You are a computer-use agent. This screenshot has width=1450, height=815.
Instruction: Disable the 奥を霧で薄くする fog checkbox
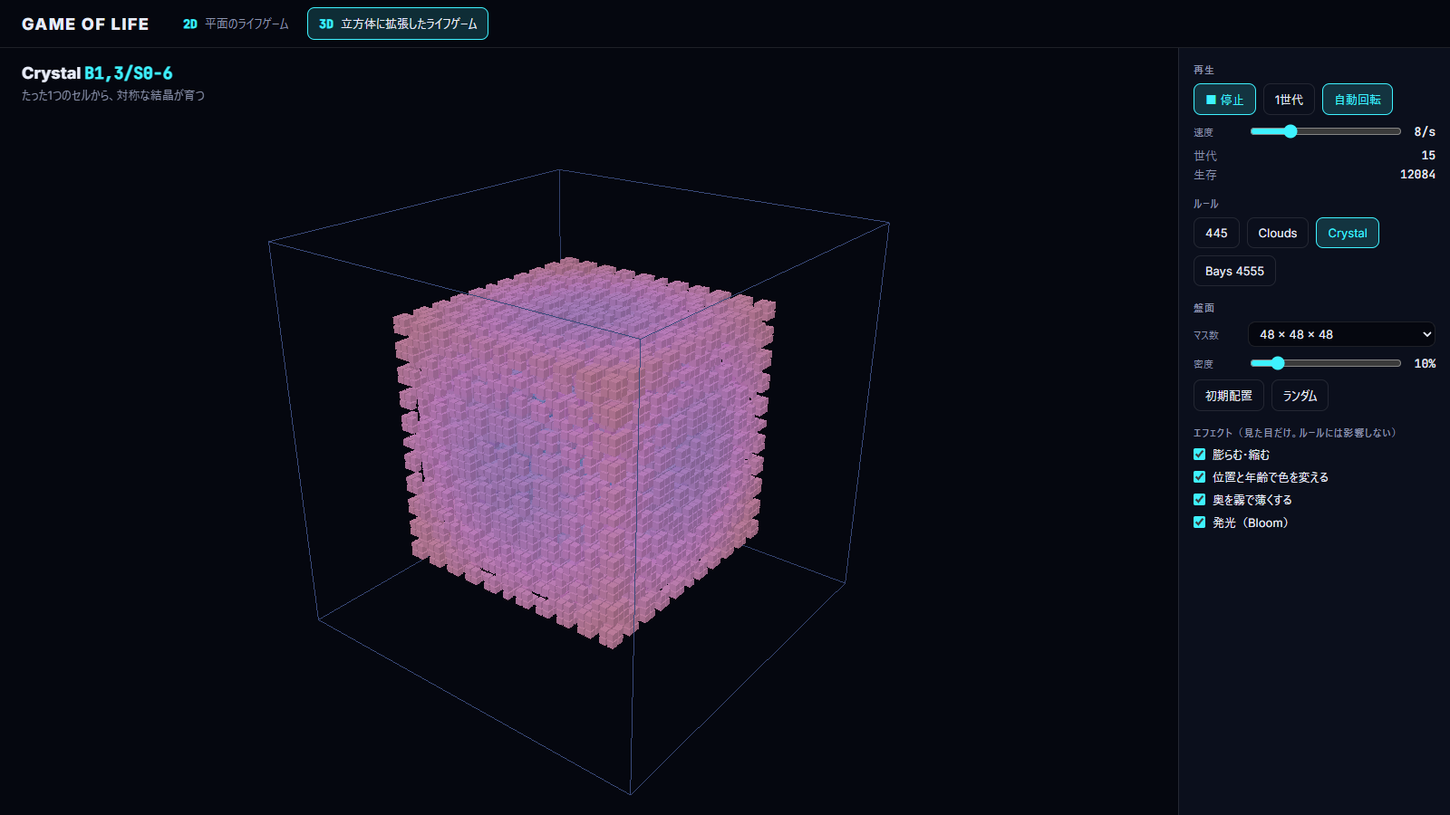(x=1200, y=500)
